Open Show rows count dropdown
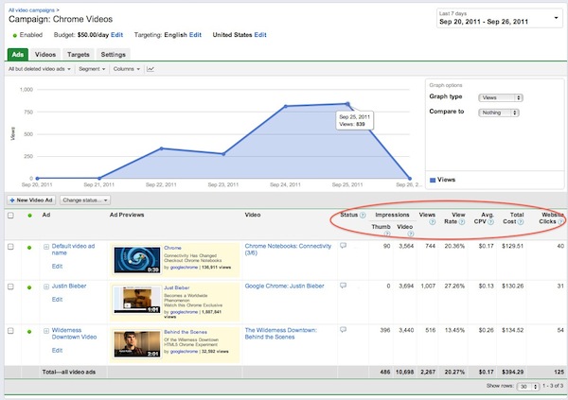The image size is (568, 400). (528, 387)
